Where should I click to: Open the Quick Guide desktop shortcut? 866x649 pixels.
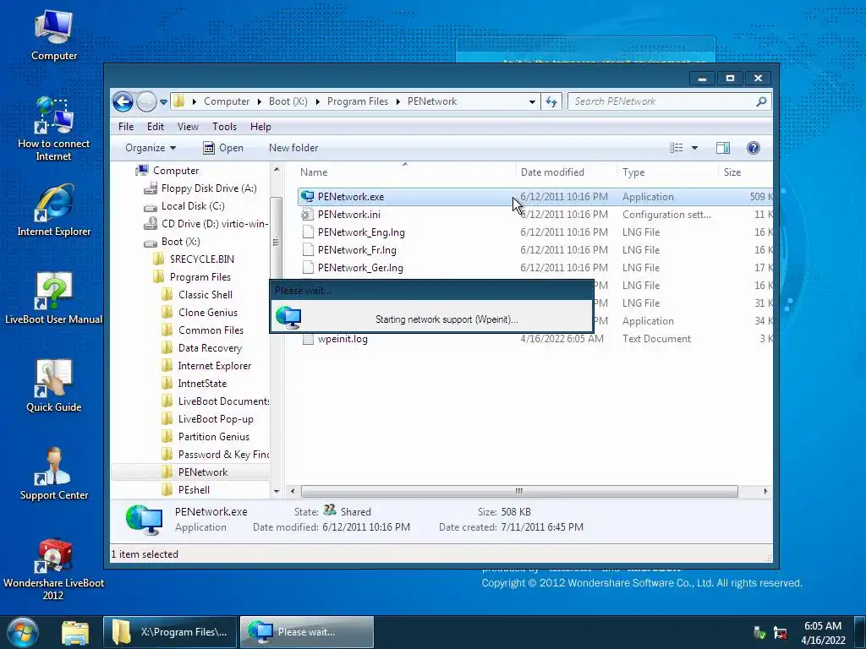pyautogui.click(x=53, y=385)
